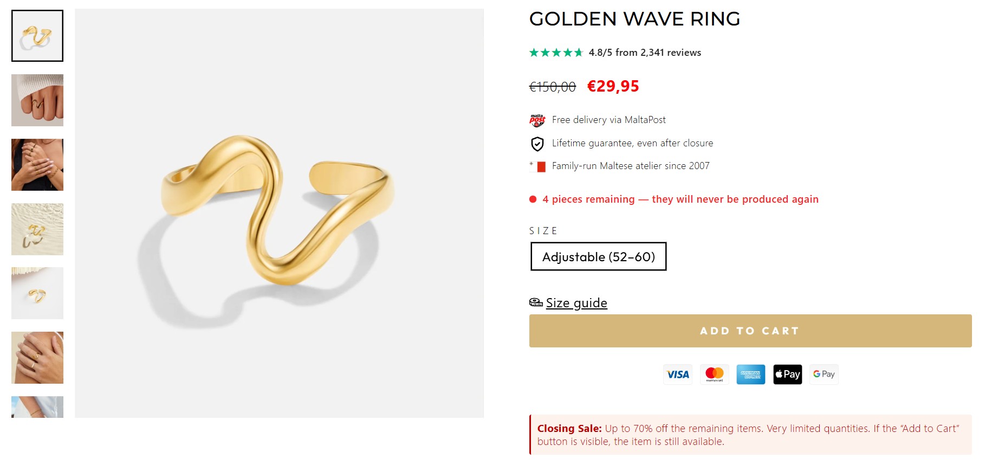
Task: Click the lifetime guarantee shield icon
Action: [537, 144]
